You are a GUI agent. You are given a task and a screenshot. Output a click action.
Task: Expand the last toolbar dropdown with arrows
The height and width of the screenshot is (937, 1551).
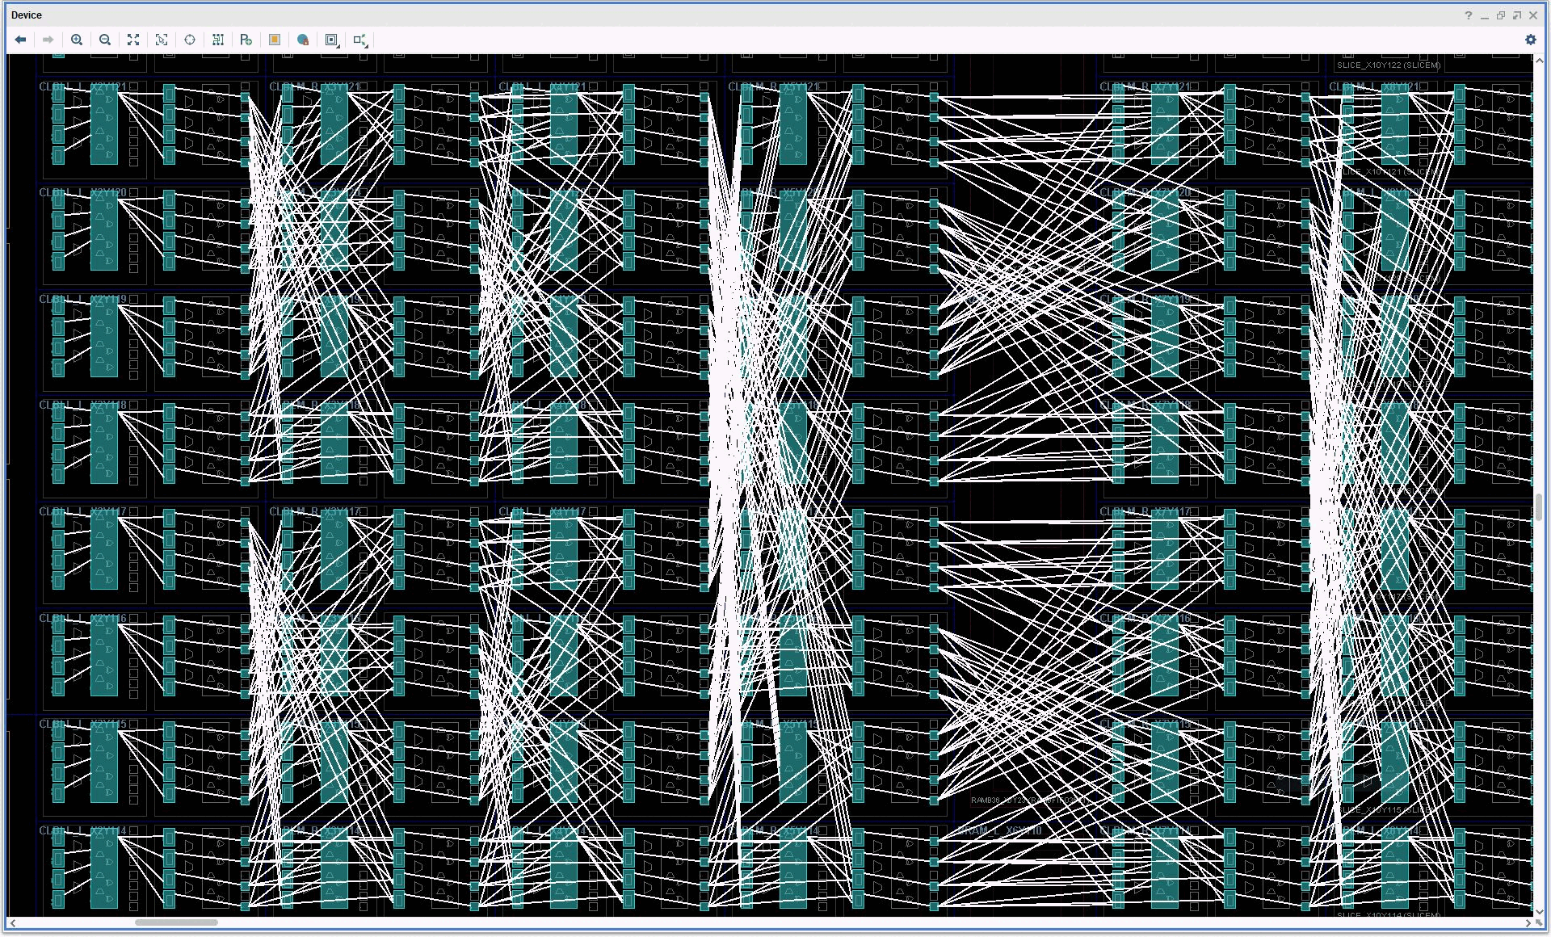361,40
